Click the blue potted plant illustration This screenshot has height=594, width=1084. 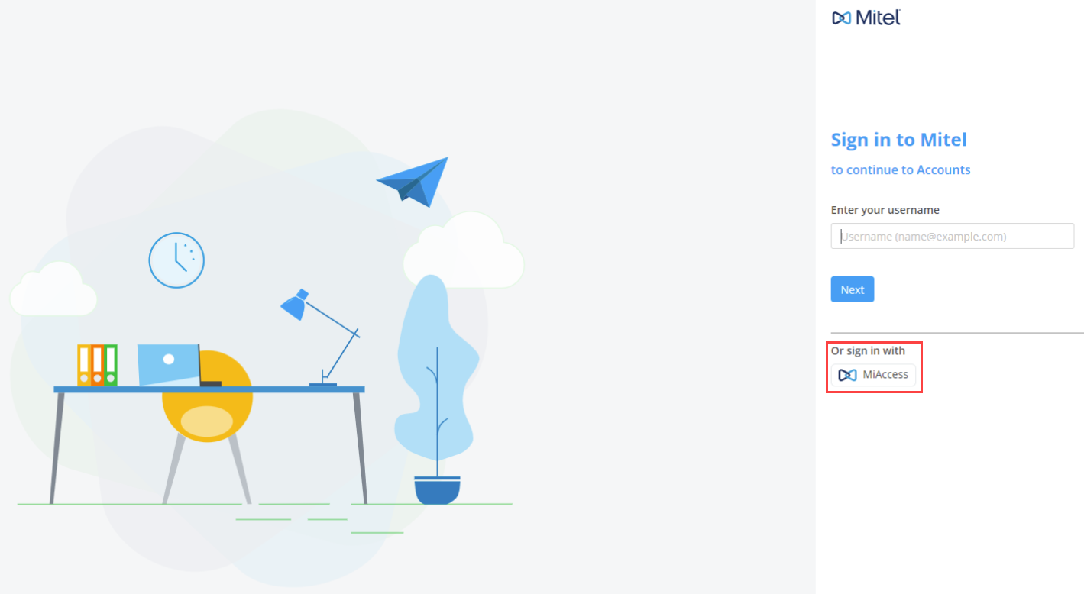(x=437, y=389)
